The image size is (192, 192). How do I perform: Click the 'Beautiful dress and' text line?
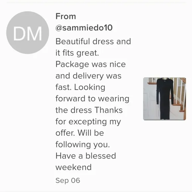pyautogui.click(x=93, y=41)
